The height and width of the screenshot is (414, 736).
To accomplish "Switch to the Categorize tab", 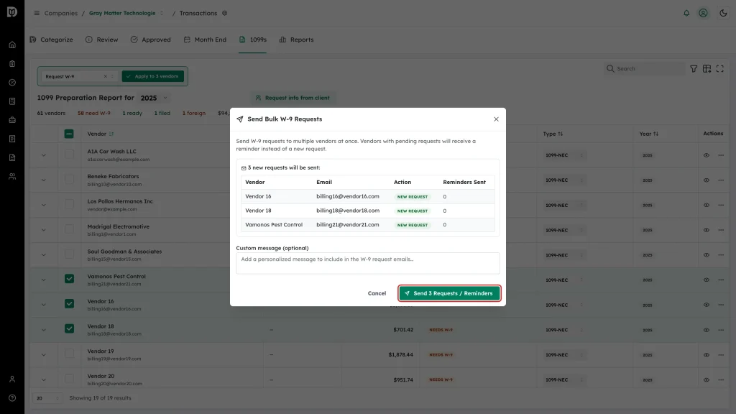I will 52,40.
